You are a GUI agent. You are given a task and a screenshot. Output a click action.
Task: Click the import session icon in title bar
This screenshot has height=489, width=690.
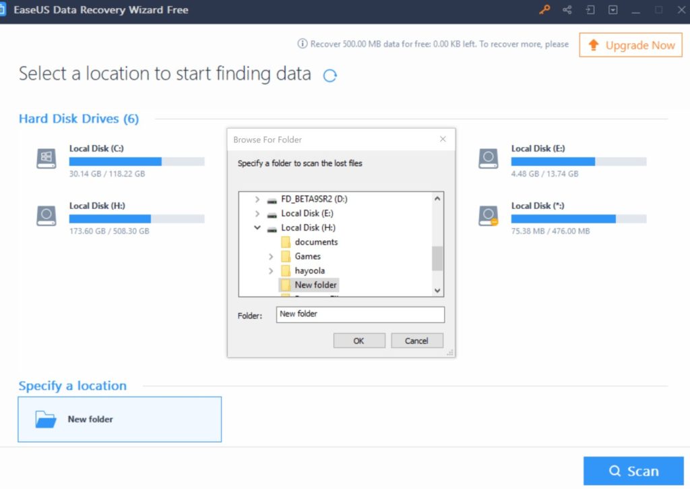[590, 9]
